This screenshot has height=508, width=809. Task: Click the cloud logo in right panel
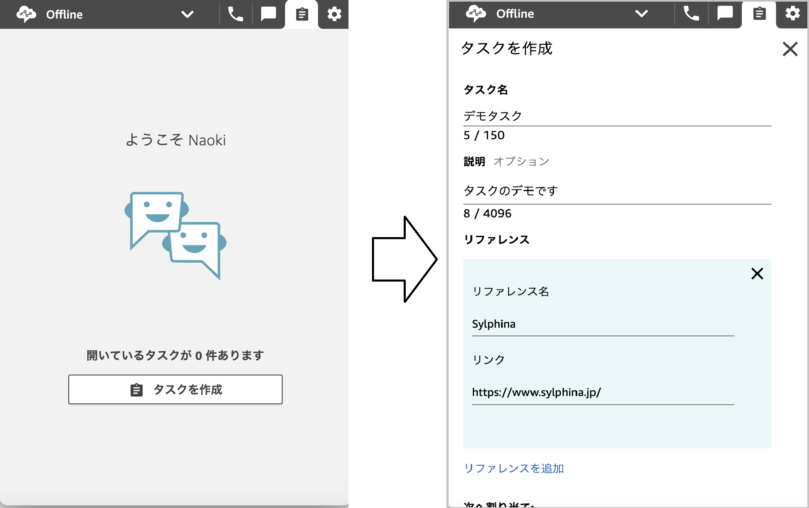coord(476,14)
